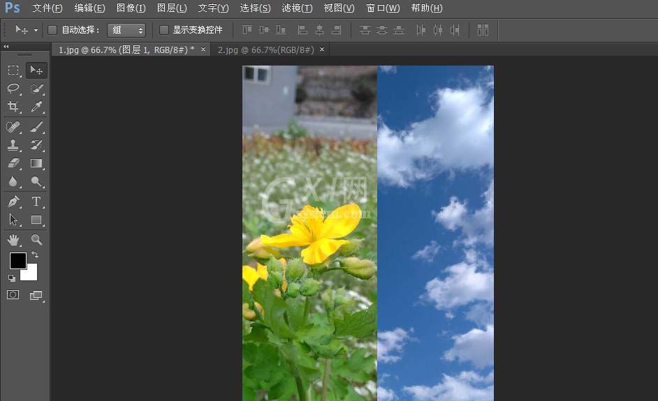658x401 pixels.
Task: Align right edges button
Action: tap(336, 30)
